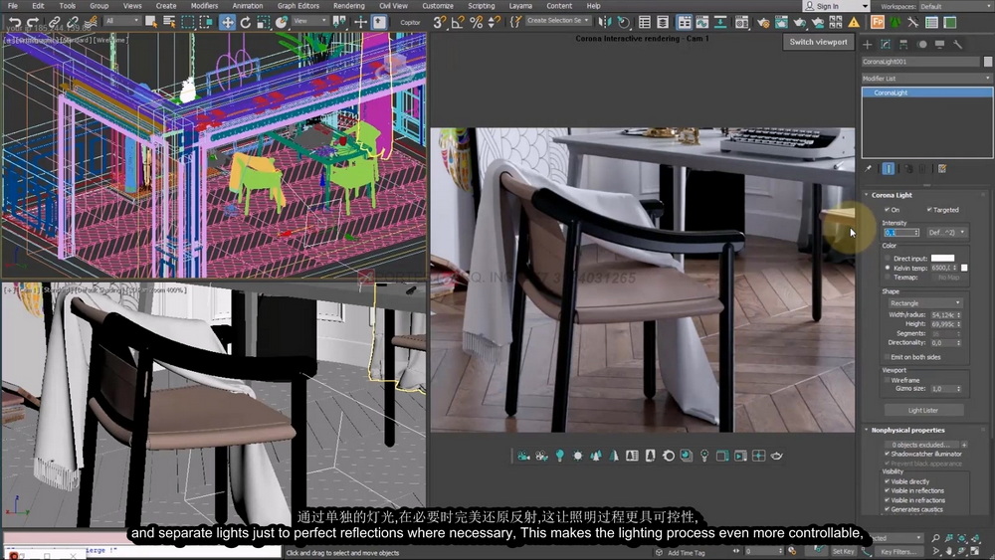Activate the Select and Place tool
The image size is (995, 560).
click(x=282, y=22)
